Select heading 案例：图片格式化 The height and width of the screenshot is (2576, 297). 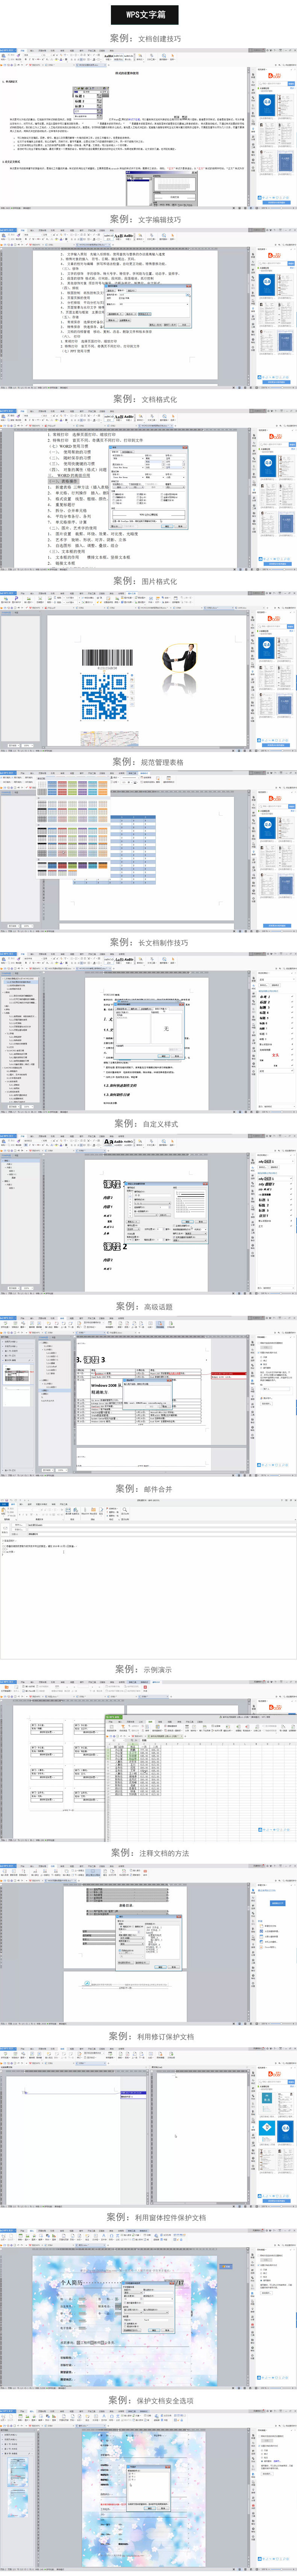[146, 581]
